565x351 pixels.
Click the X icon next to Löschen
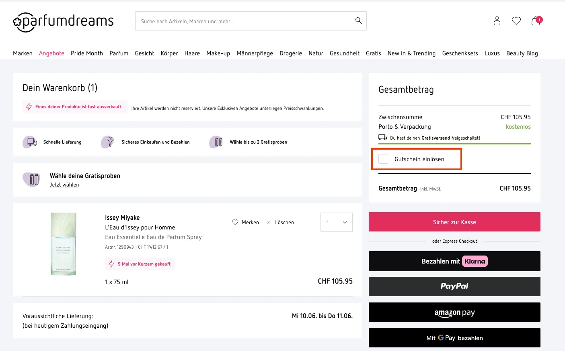269,222
